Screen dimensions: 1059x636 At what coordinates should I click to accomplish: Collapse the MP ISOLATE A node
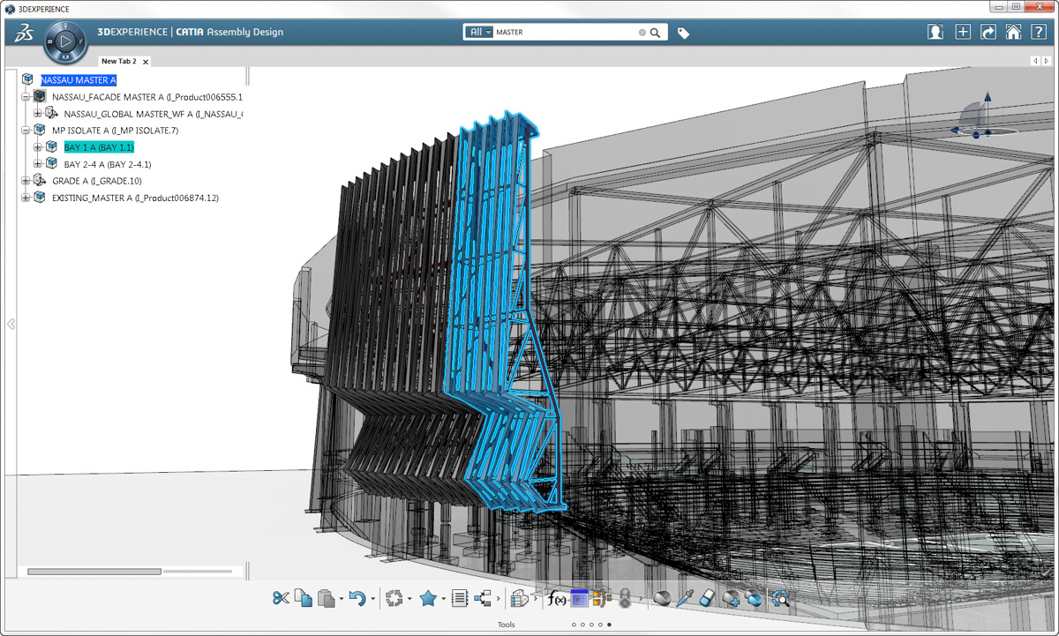coord(26,131)
